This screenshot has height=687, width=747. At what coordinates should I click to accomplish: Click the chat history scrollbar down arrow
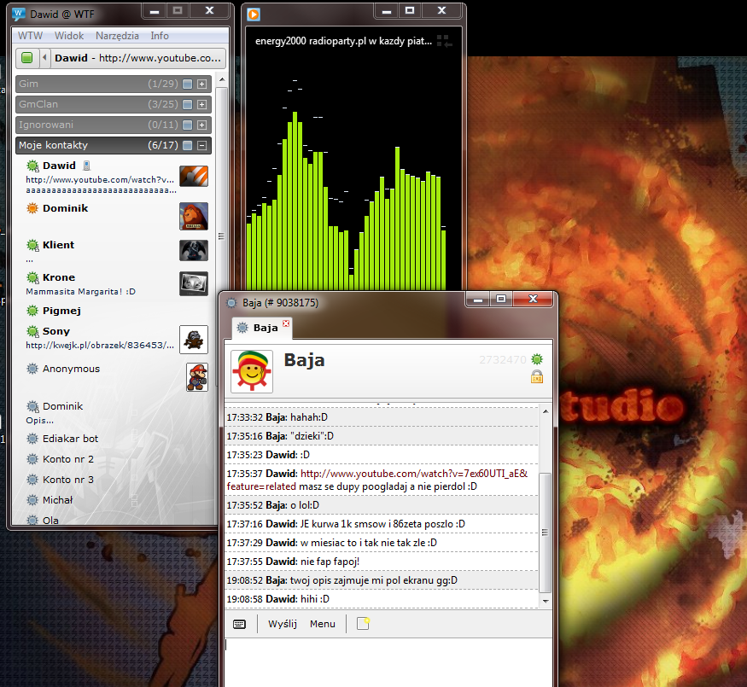click(546, 602)
